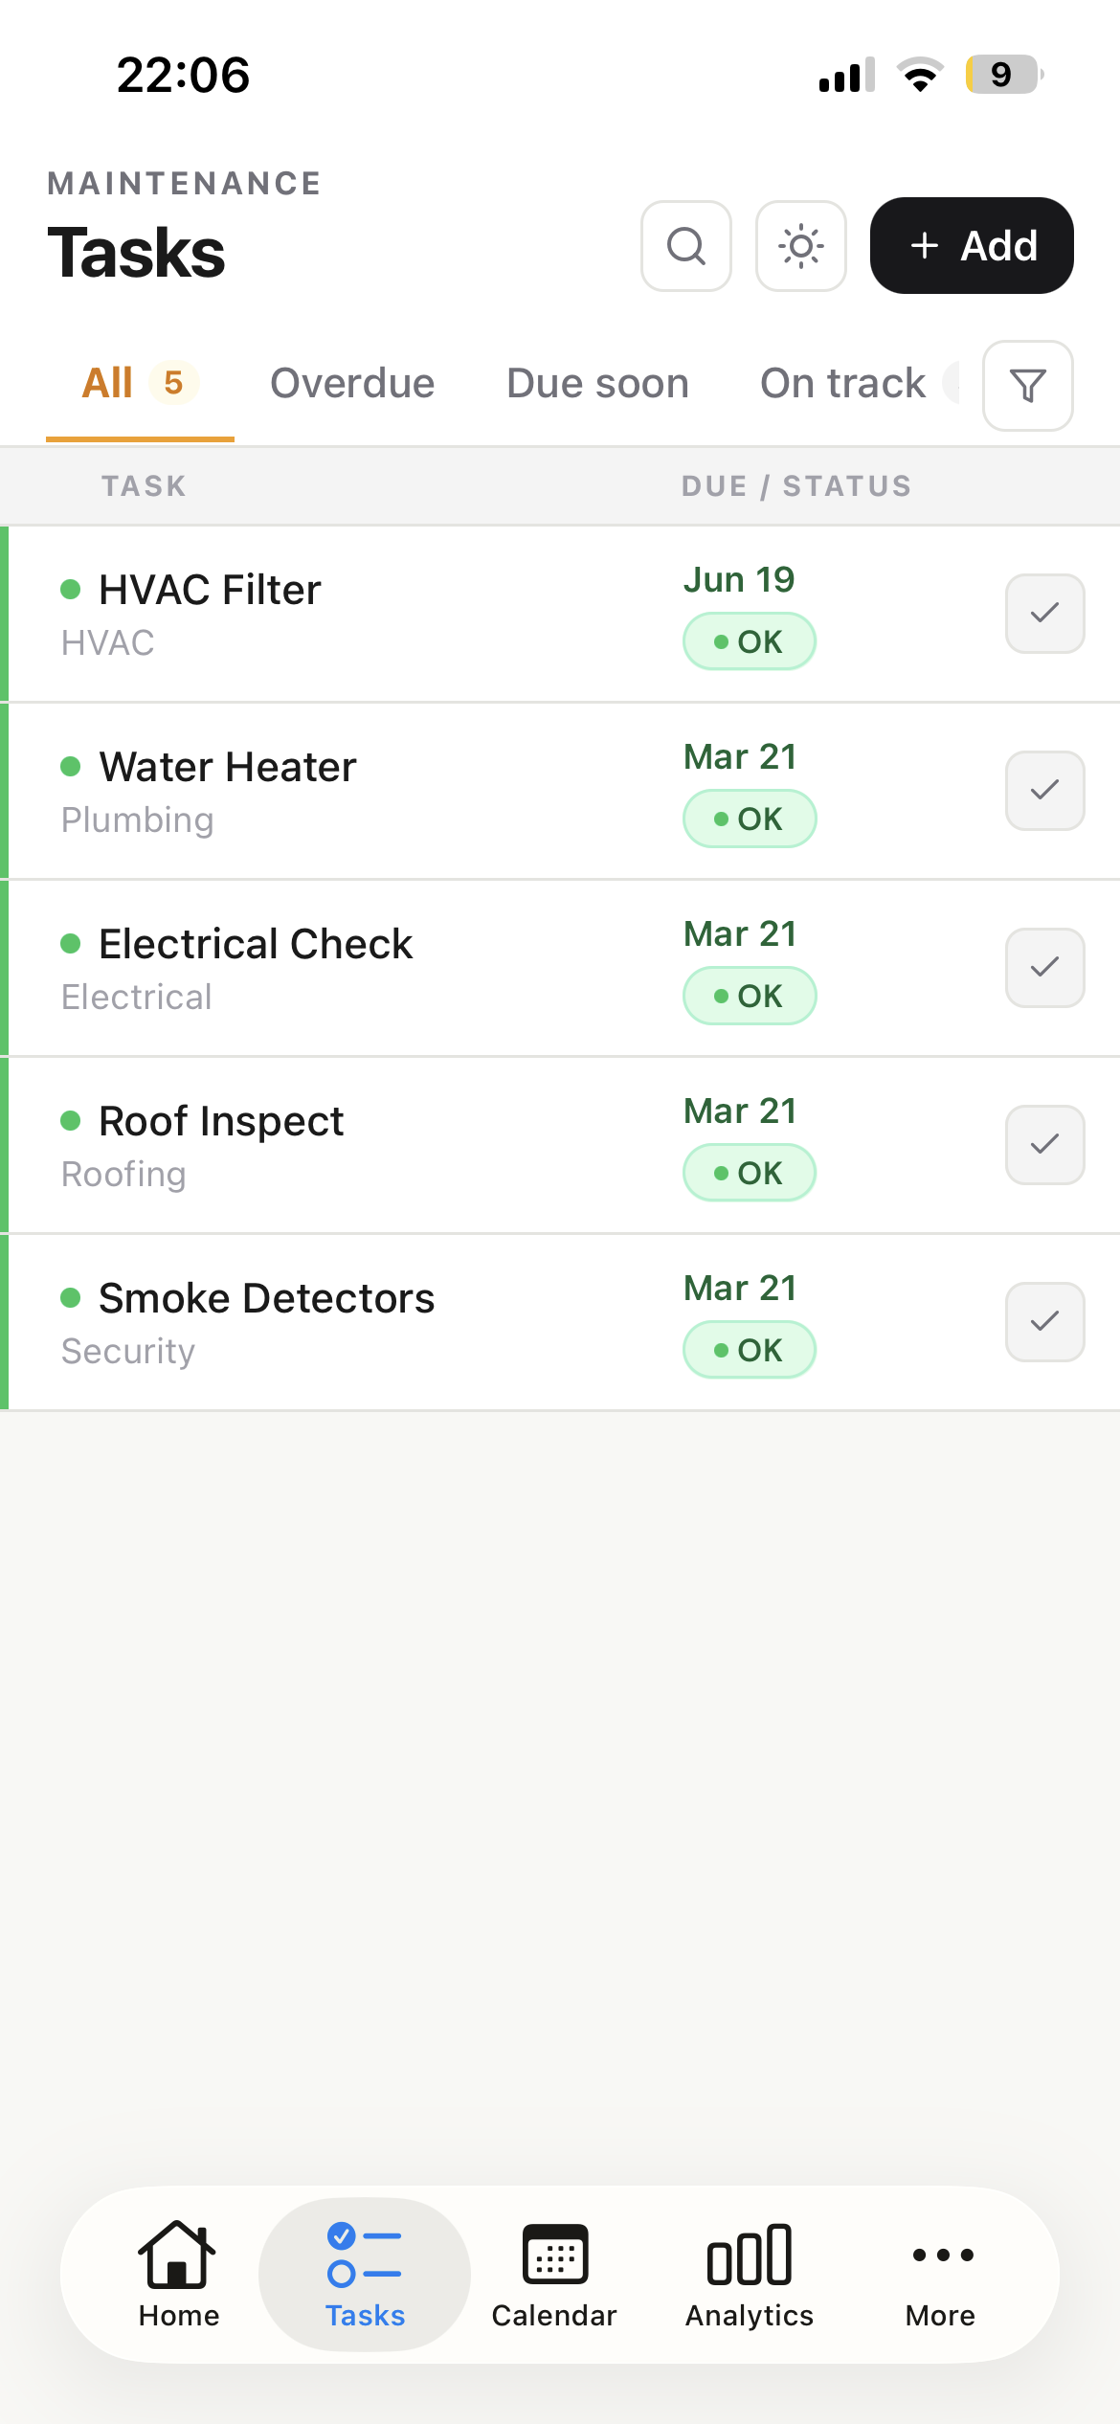This screenshot has width=1120, height=2424.
Task: Select Tasks icon in bottom bar
Action: click(365, 2273)
